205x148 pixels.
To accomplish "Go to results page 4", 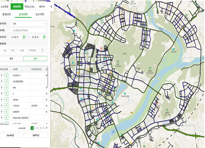I will coord(41,128).
